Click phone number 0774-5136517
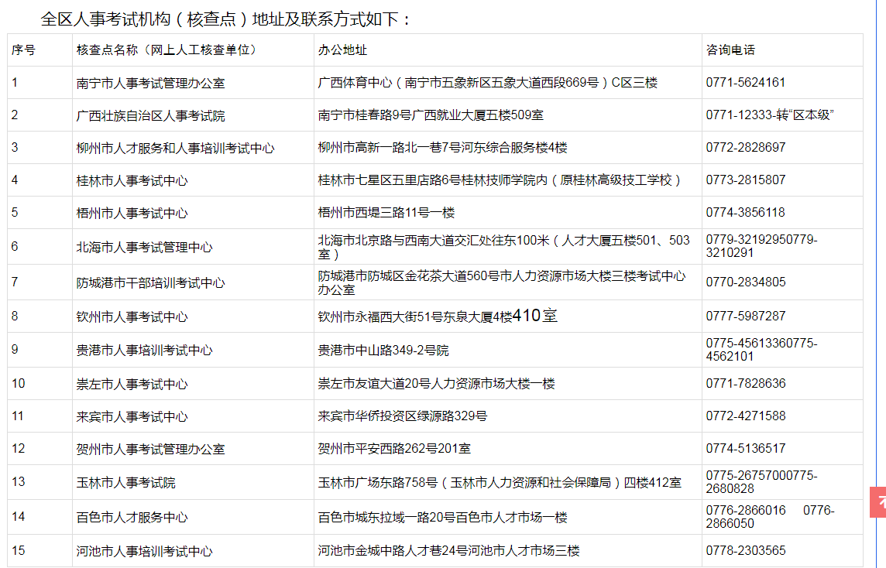The width and height of the screenshot is (886, 568). click(745, 449)
